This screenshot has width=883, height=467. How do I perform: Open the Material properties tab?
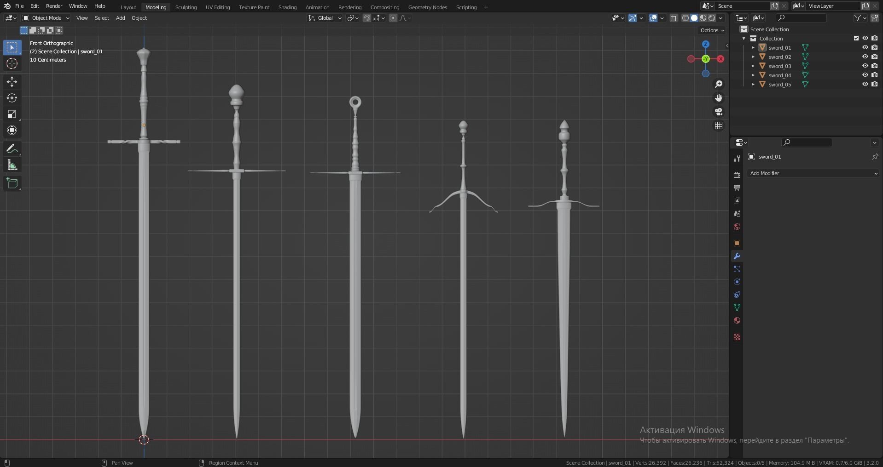(737, 320)
